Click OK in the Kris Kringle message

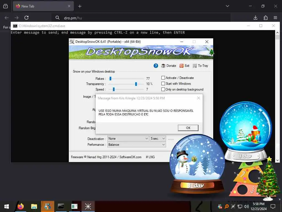188,128
